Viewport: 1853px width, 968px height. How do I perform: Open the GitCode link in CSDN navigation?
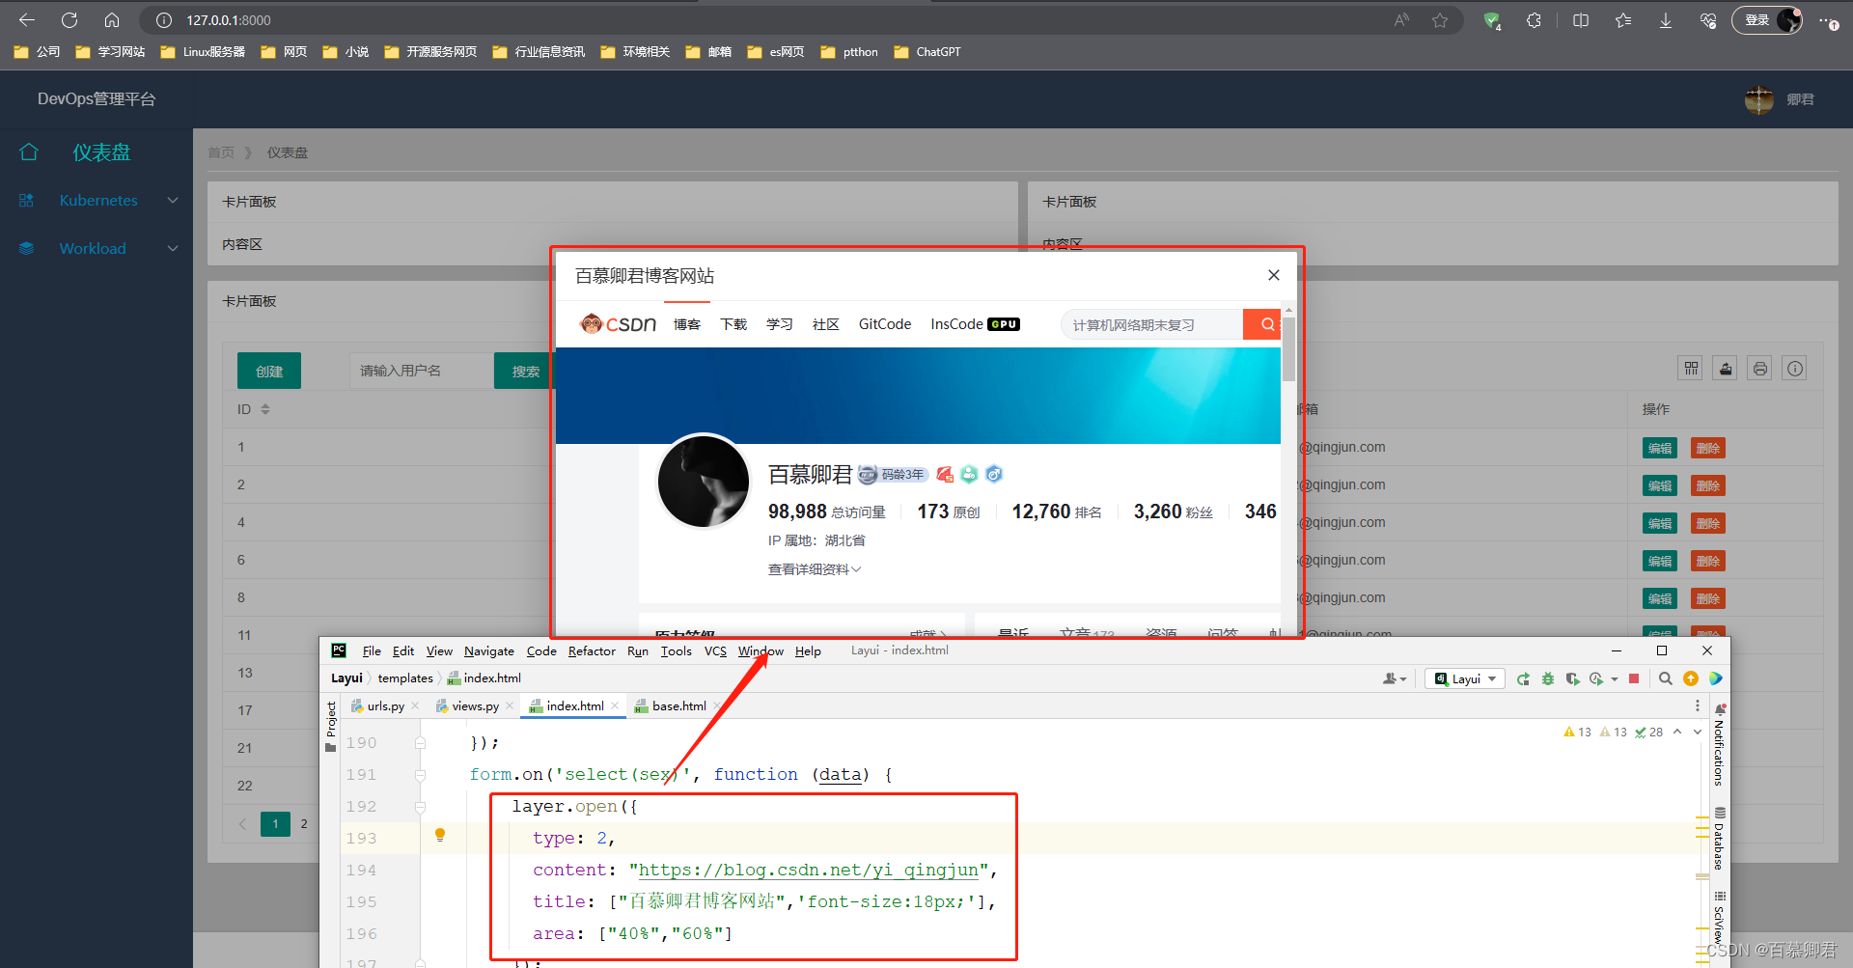[885, 325]
